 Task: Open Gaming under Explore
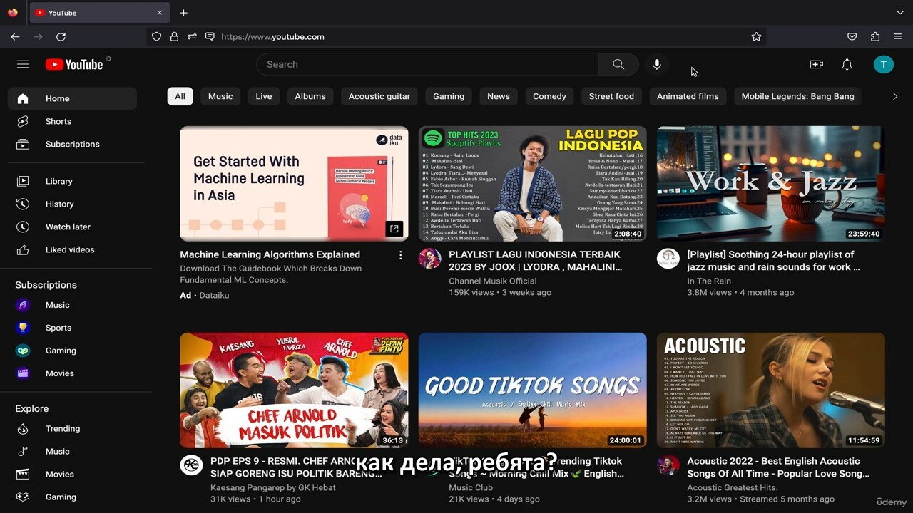72,497
